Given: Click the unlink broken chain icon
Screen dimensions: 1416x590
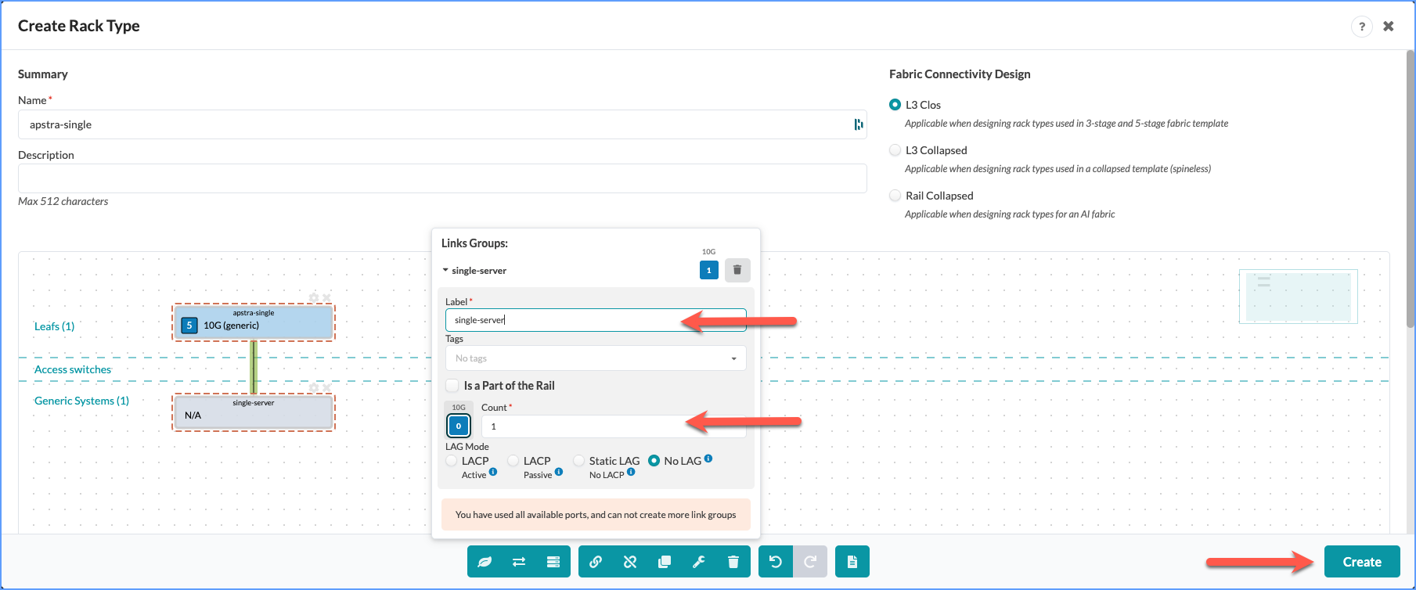Looking at the screenshot, I should pyautogui.click(x=630, y=562).
